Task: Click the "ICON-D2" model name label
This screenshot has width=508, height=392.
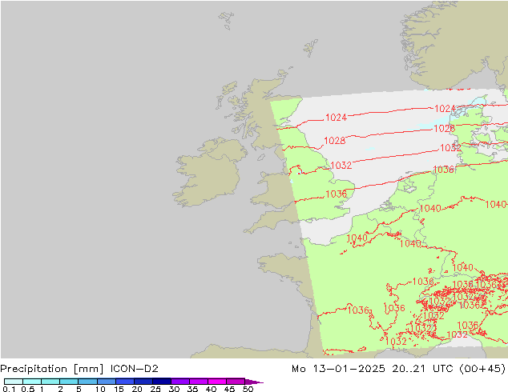Action: click(x=135, y=368)
